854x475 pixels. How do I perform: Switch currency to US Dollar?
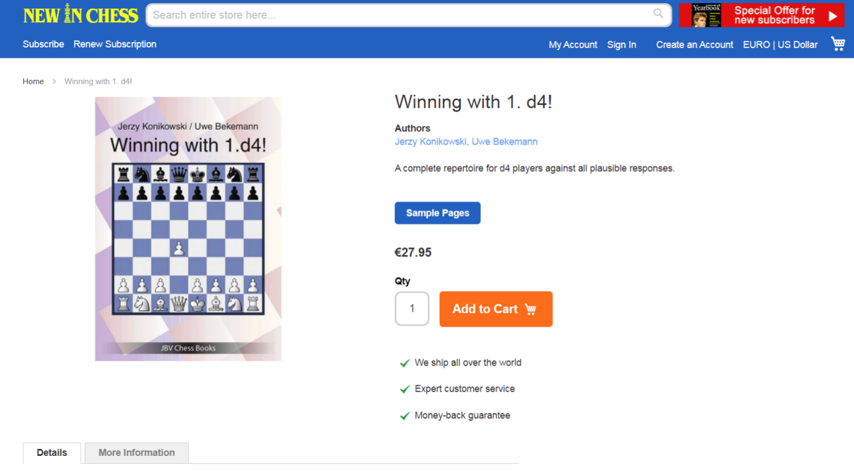(x=798, y=45)
